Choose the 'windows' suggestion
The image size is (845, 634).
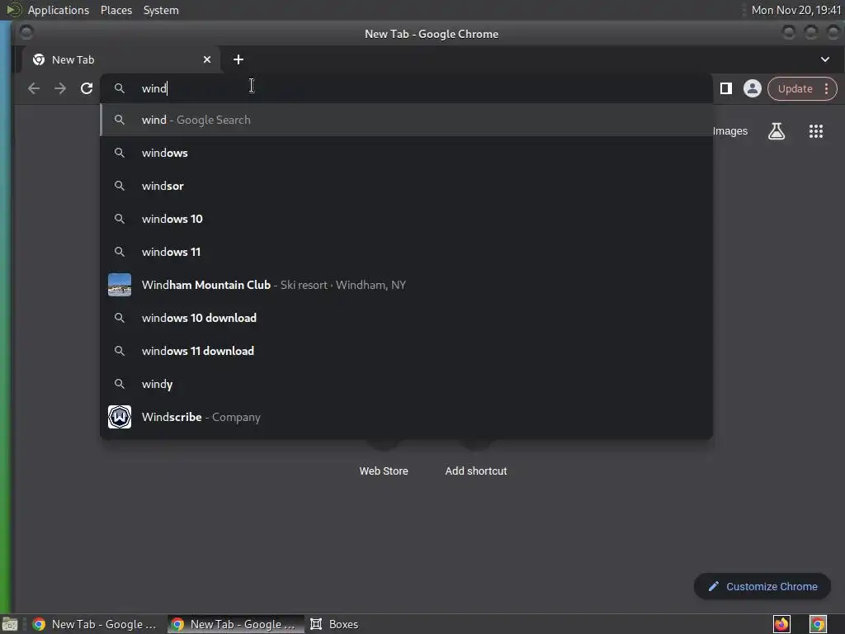(407, 153)
